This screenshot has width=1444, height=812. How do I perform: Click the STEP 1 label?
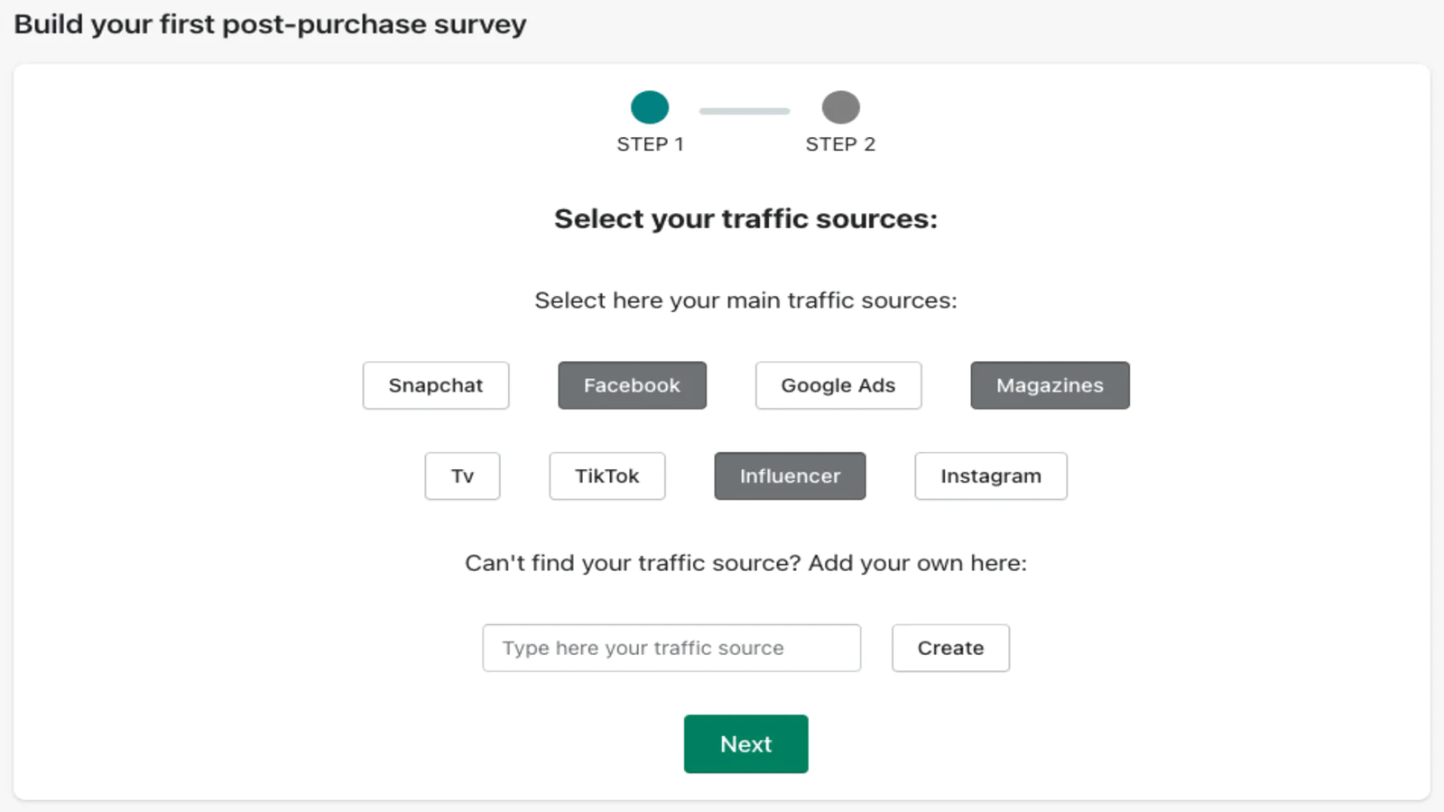pyautogui.click(x=650, y=144)
